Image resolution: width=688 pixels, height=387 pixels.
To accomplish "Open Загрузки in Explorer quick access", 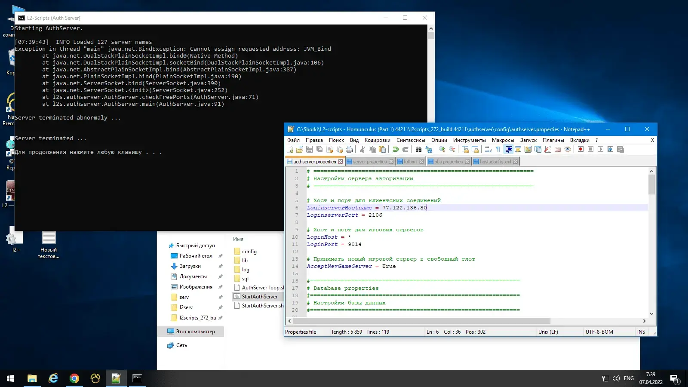I will [x=190, y=266].
